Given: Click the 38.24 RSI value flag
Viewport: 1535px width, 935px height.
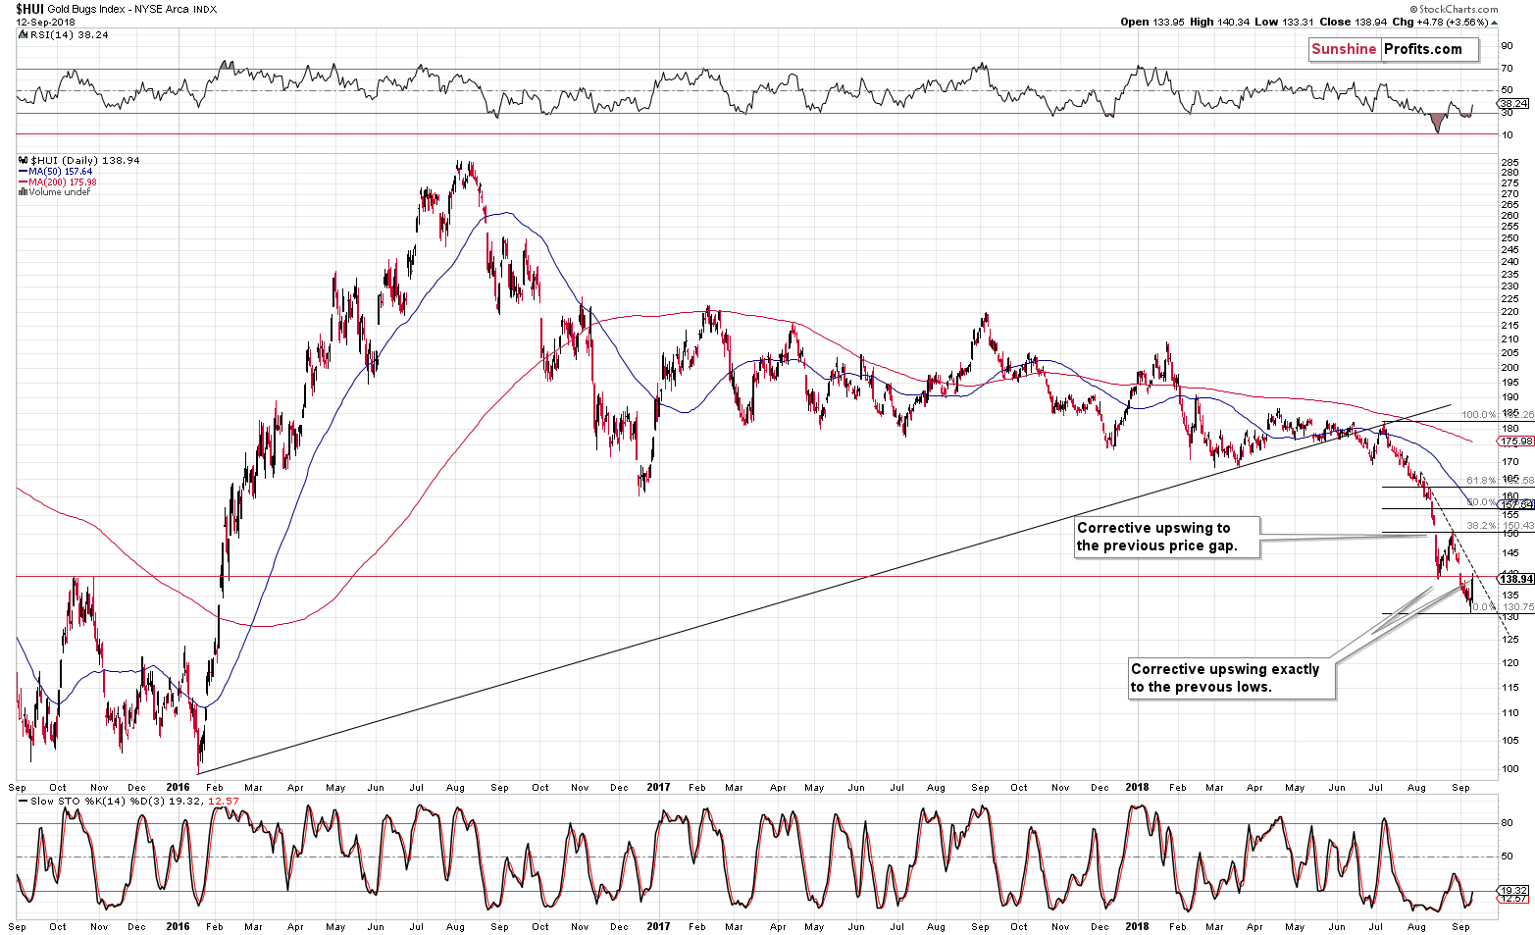Looking at the screenshot, I should point(1513,103).
